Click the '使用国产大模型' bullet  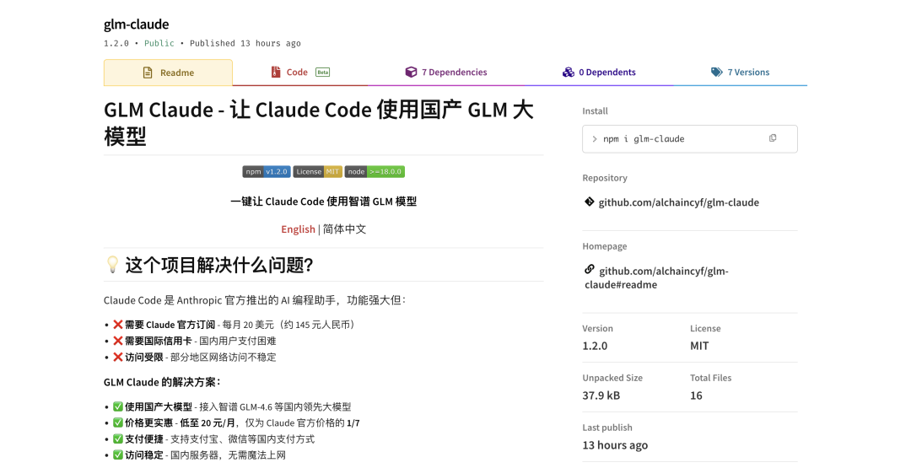232,407
